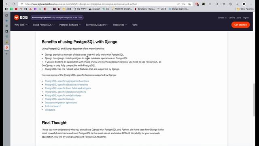Open the GitHub bookmark icon
The height and width of the screenshot is (146, 259).
coord(25,9)
